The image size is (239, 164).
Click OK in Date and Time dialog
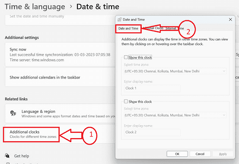(x=177, y=154)
